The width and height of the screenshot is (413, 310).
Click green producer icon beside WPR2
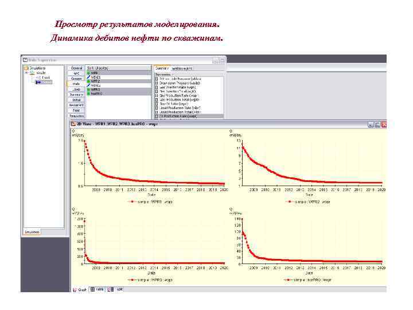88,81
